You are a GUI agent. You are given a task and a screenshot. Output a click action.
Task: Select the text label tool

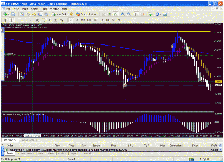tap(56, 20)
